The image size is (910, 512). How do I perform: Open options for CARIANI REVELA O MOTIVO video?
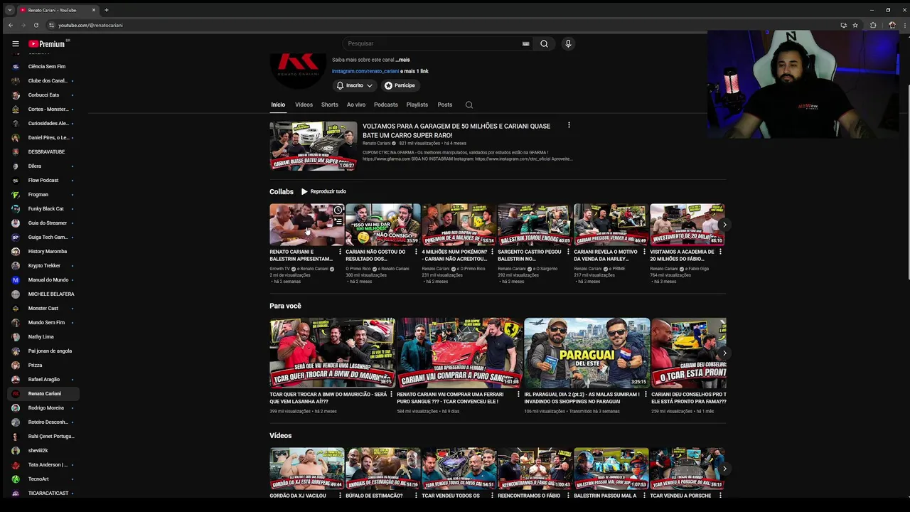click(644, 252)
